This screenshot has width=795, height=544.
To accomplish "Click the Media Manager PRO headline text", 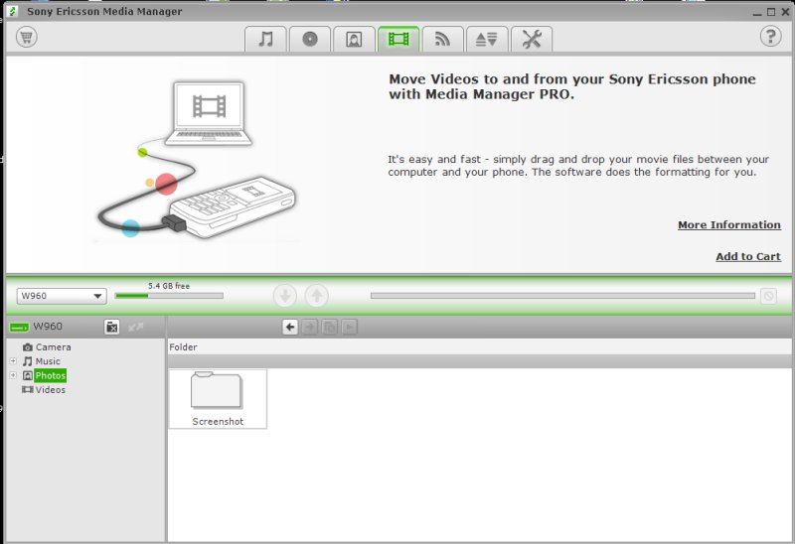I will [572, 86].
